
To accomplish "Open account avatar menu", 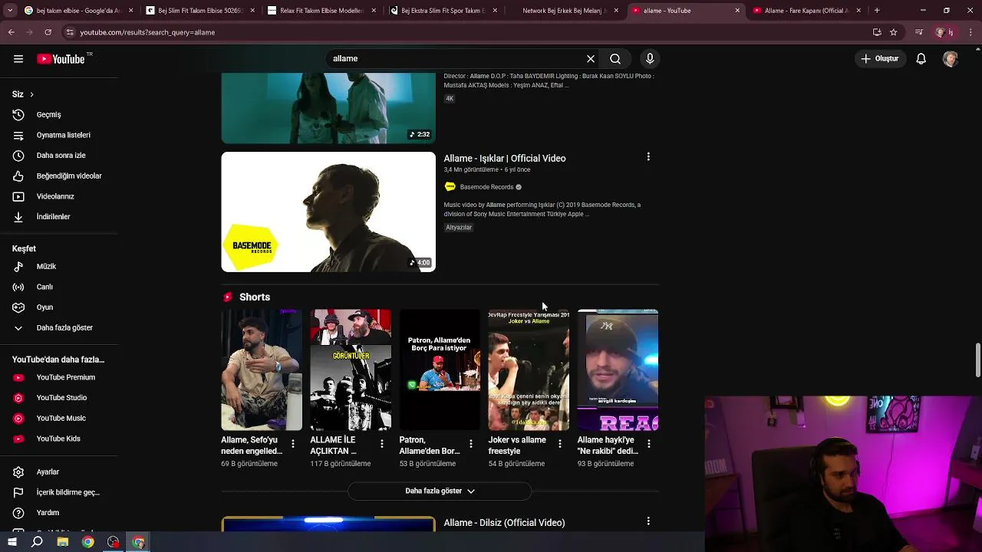I will pyautogui.click(x=951, y=58).
